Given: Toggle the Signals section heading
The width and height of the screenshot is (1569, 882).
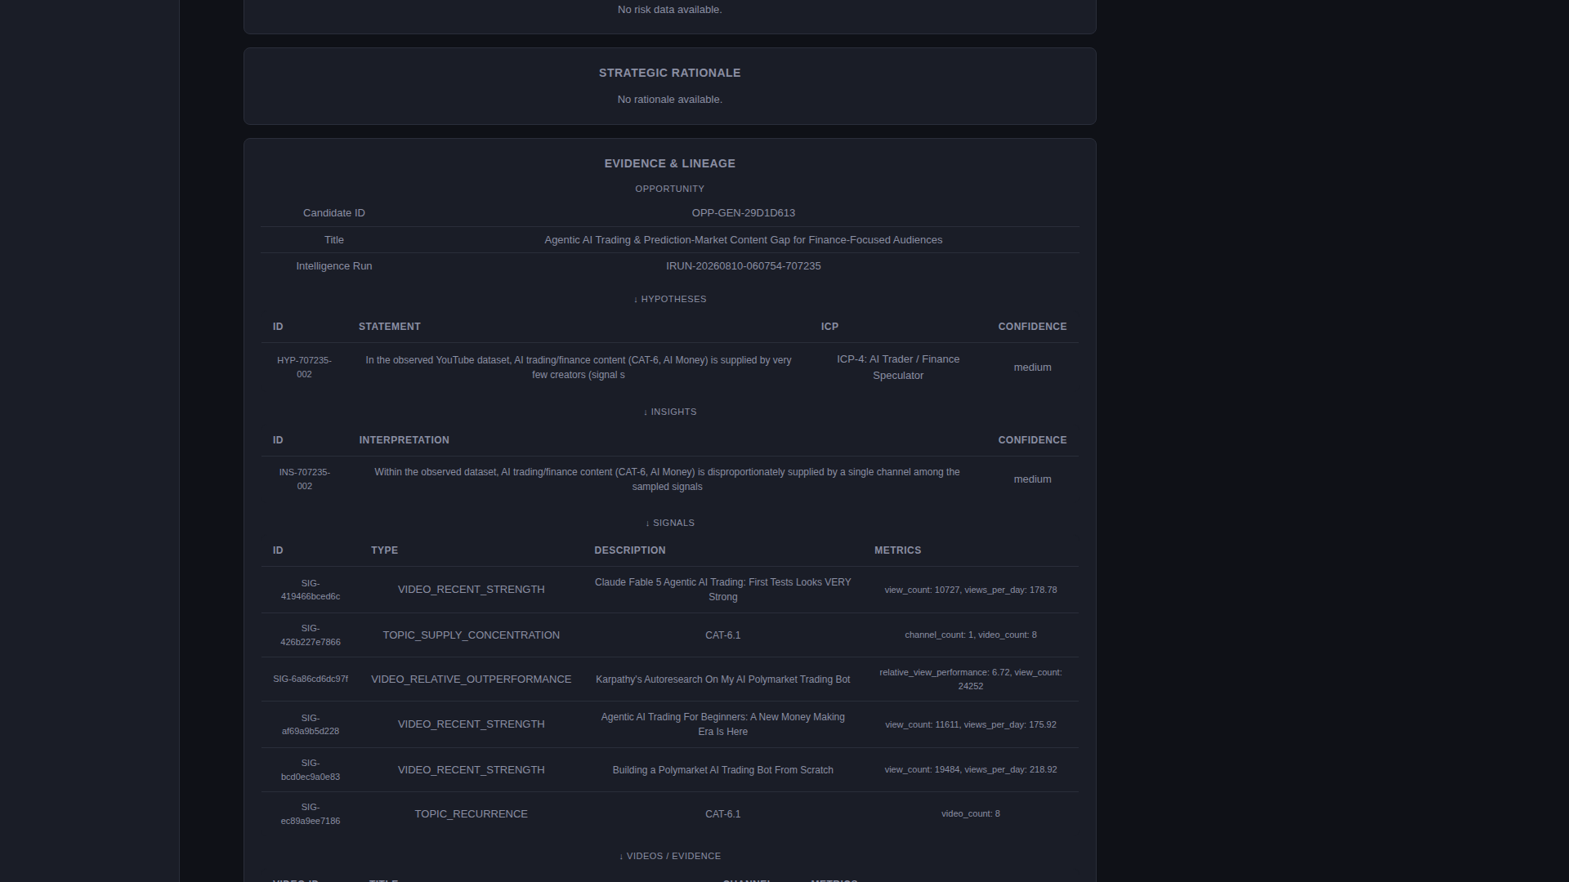Looking at the screenshot, I should click(669, 523).
